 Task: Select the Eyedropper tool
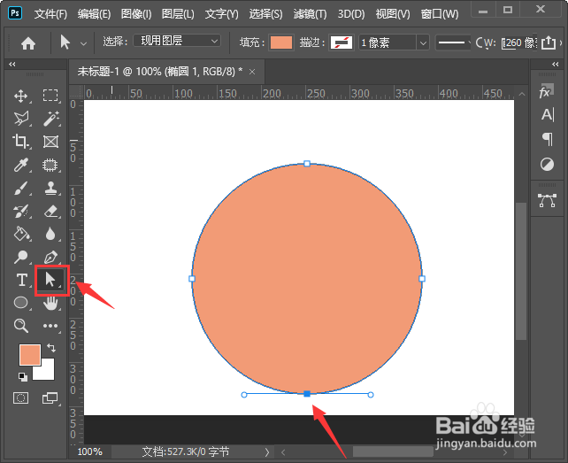(x=20, y=165)
